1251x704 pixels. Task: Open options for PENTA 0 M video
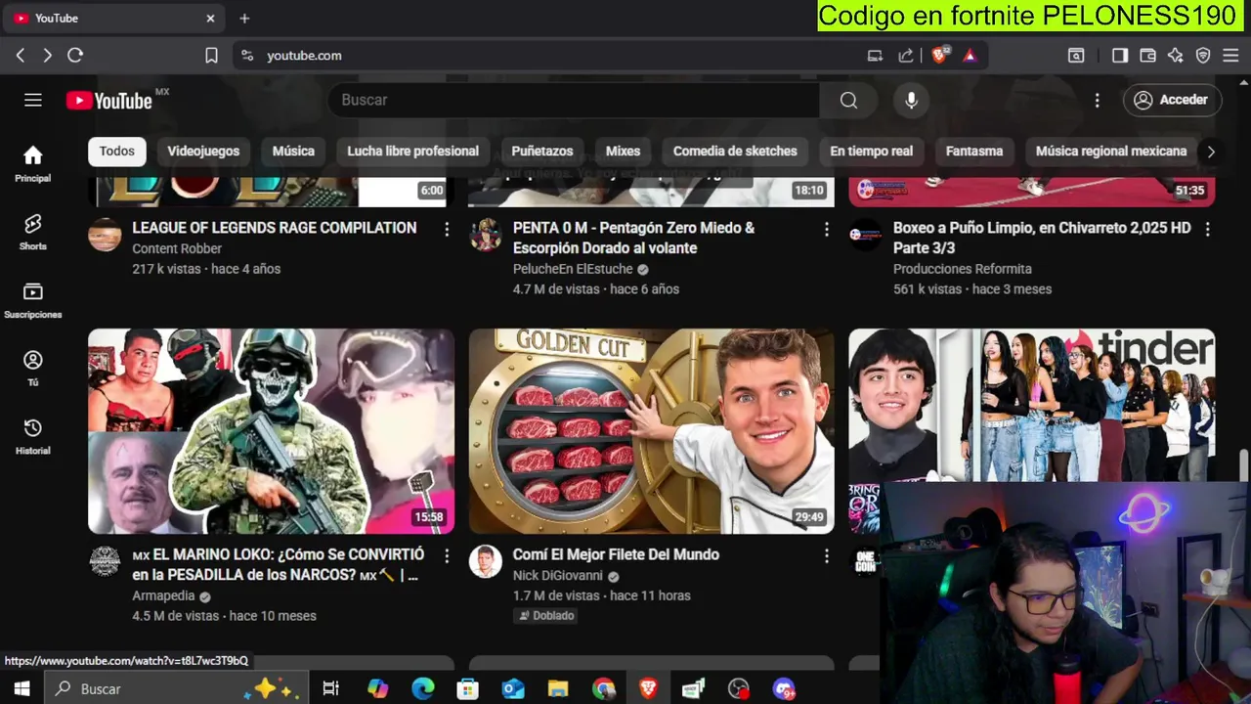pyautogui.click(x=827, y=229)
